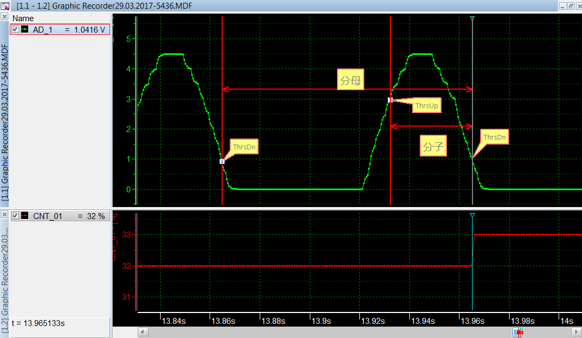Click the 13.84s time axis label
The width and height of the screenshot is (582, 338).
[x=174, y=321]
